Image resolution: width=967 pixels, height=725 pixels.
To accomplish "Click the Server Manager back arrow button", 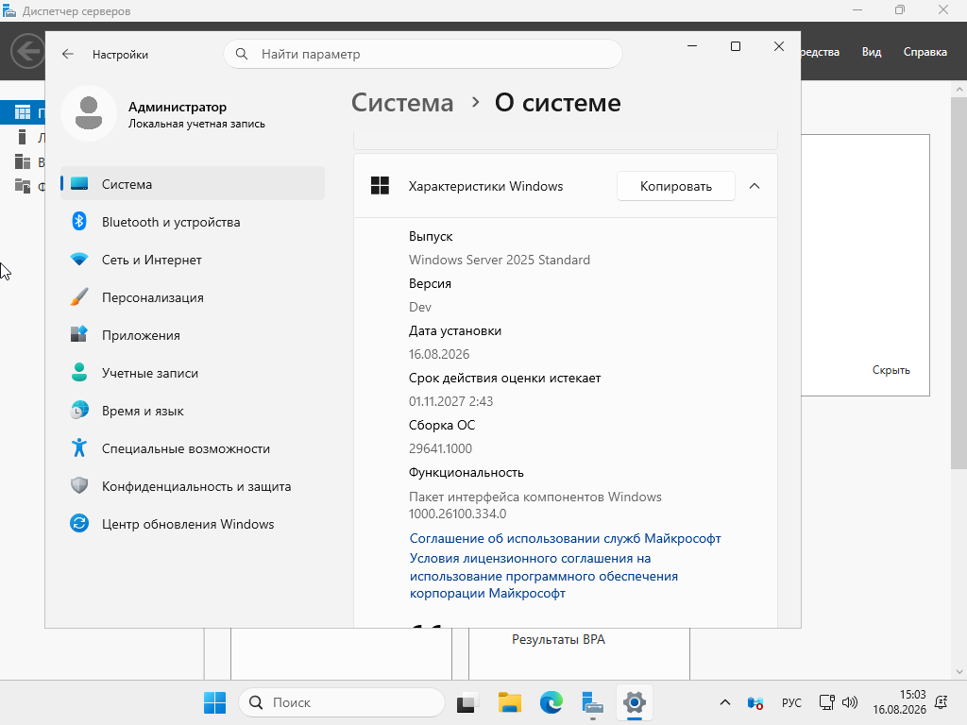I will coord(27,51).
